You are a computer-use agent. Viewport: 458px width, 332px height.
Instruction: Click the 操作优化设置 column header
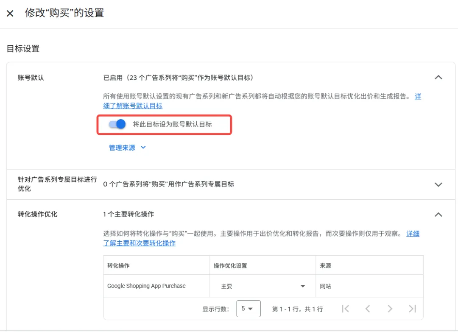point(230,266)
